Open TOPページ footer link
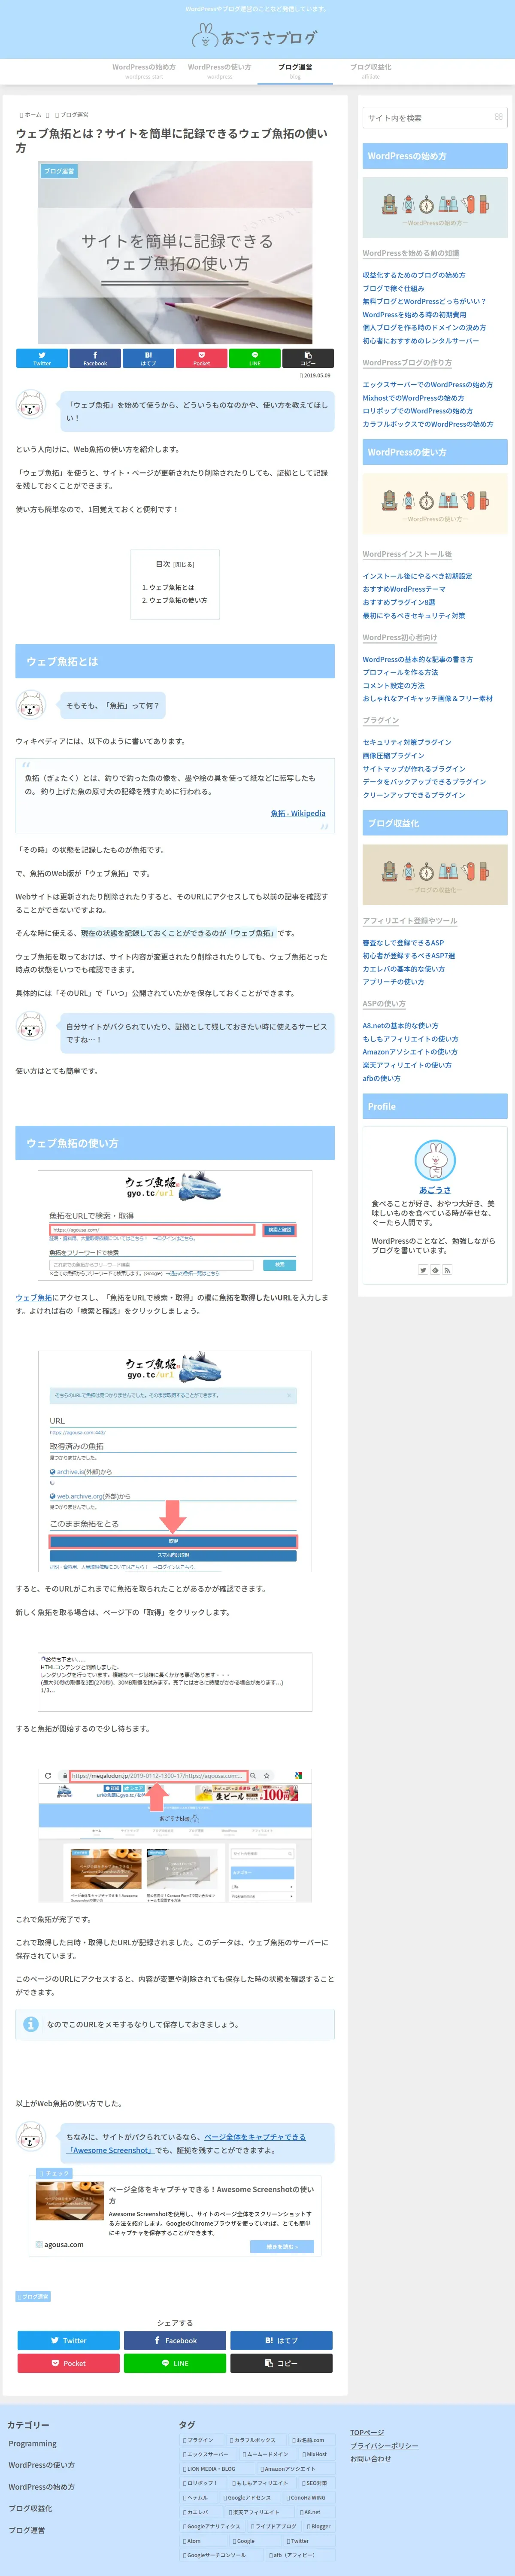The width and height of the screenshot is (515, 2576). coord(367,2433)
